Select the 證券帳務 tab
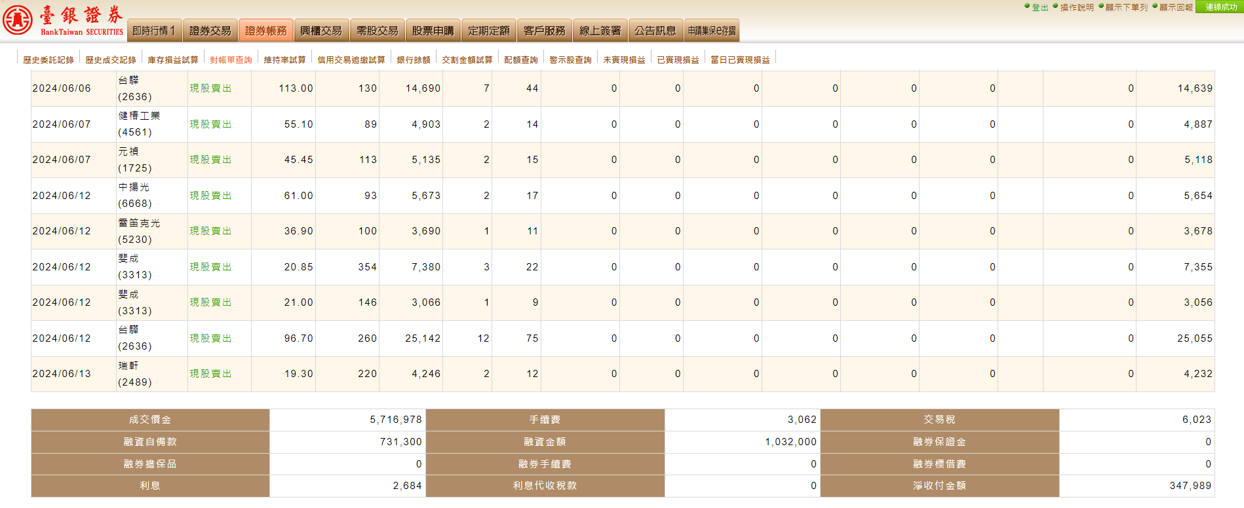The image size is (1244, 508). tap(266, 31)
